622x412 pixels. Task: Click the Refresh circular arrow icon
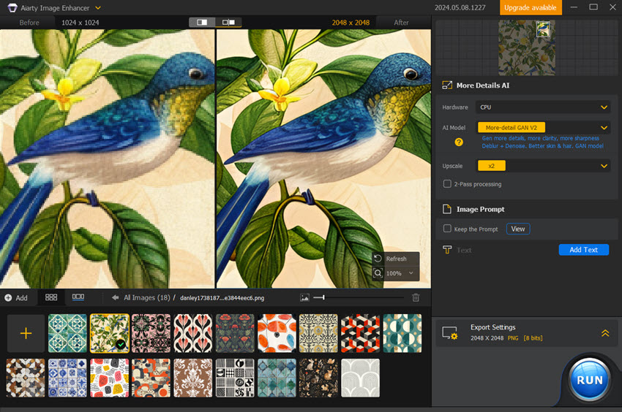378,259
